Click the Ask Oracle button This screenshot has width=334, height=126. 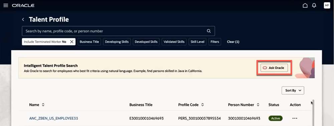[x=274, y=68]
